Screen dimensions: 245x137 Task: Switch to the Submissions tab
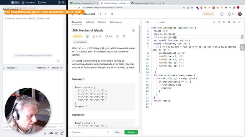coord(116,22)
